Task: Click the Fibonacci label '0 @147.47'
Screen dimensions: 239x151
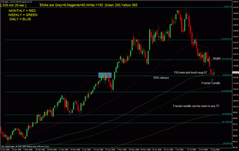Action: 228,6
